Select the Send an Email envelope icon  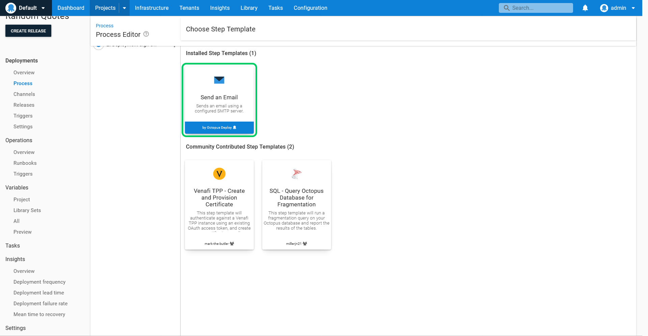click(x=219, y=80)
